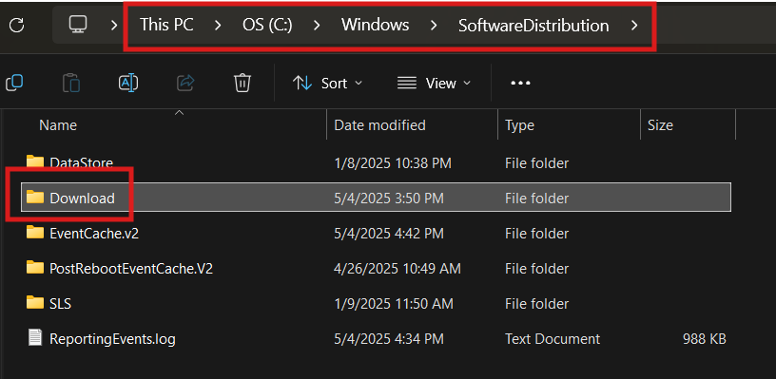This screenshot has width=776, height=379.
Task: Sort by Size column header
Action: [x=660, y=125]
